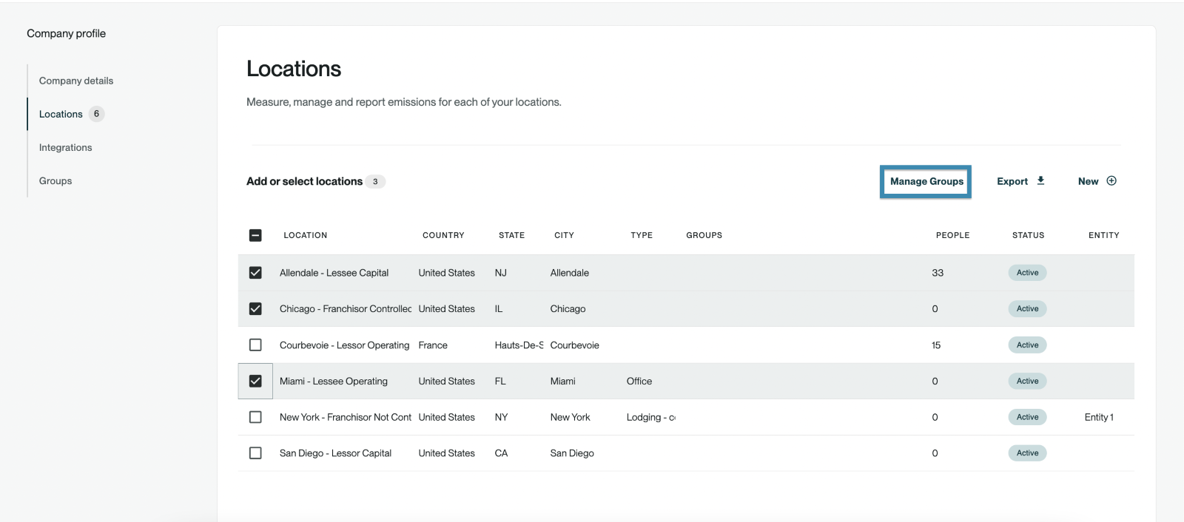This screenshot has height=522, width=1184.
Task: Click the Chicago - Franchisor Controlled location name
Action: pyautogui.click(x=346, y=309)
